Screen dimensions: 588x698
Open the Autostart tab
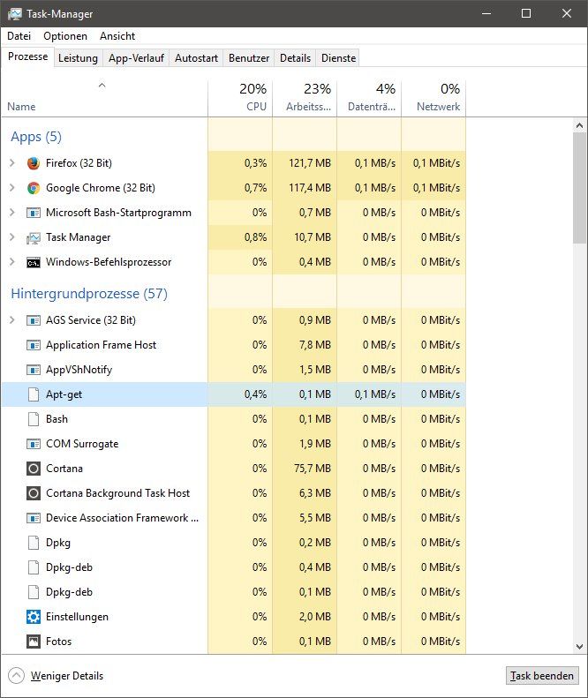pos(196,58)
